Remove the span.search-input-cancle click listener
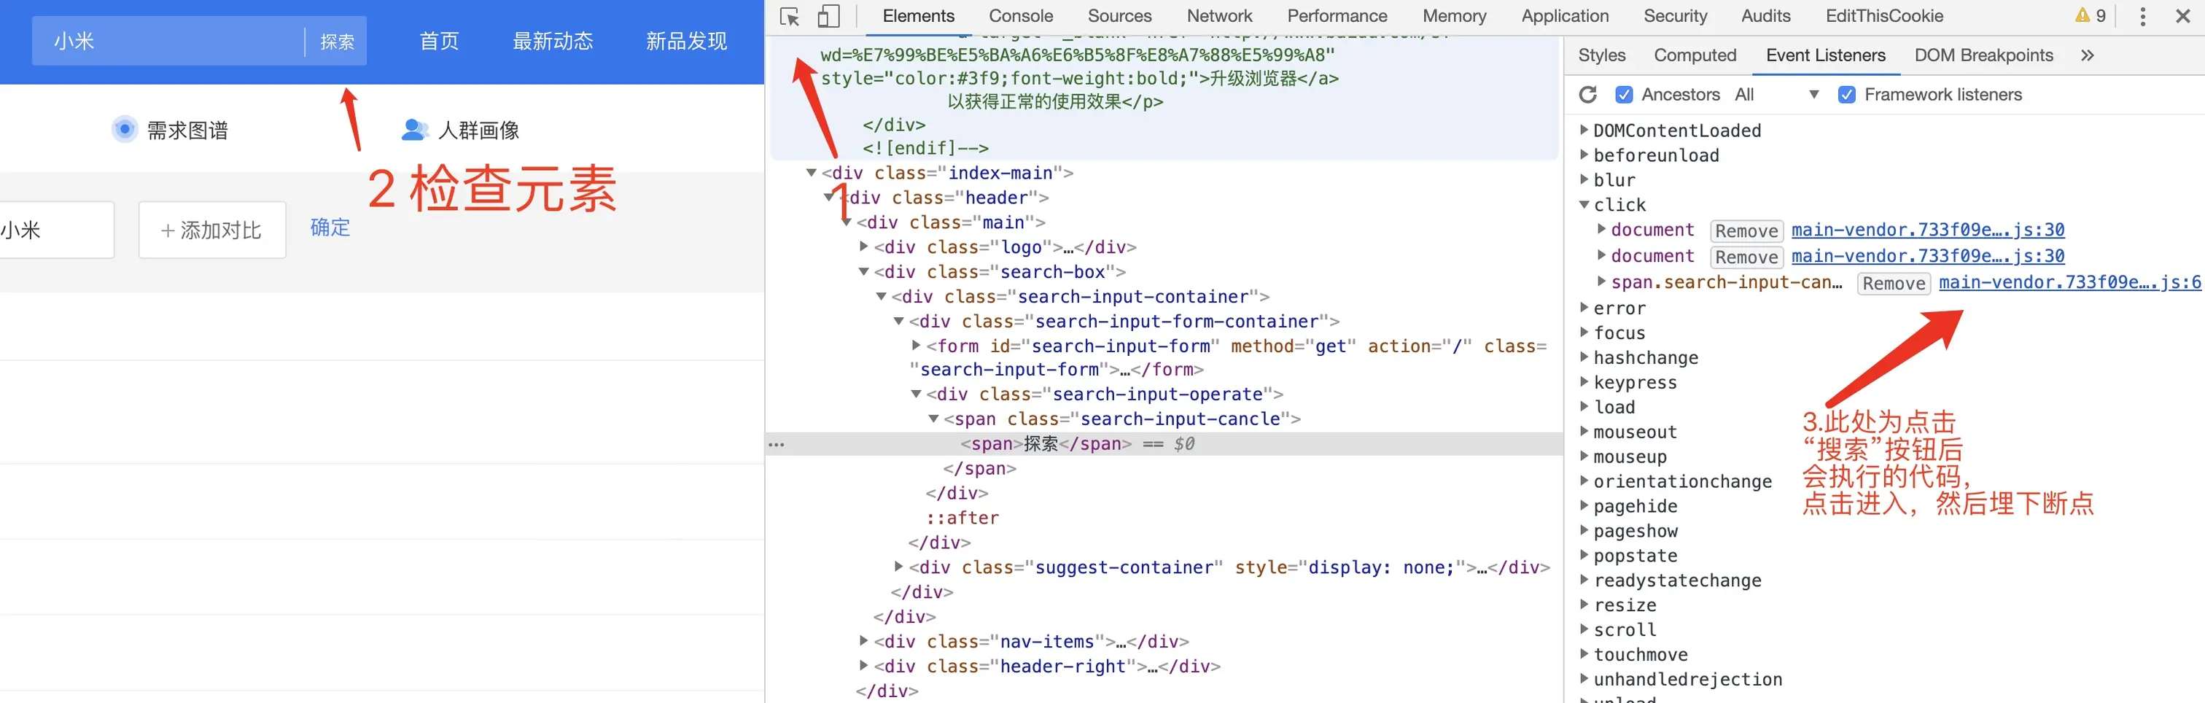The height and width of the screenshot is (703, 2205). point(1894,284)
